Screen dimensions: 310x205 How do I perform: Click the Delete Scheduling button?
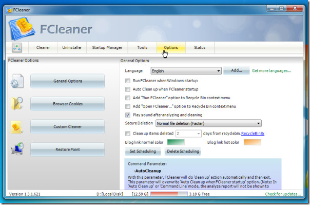tap(183, 151)
